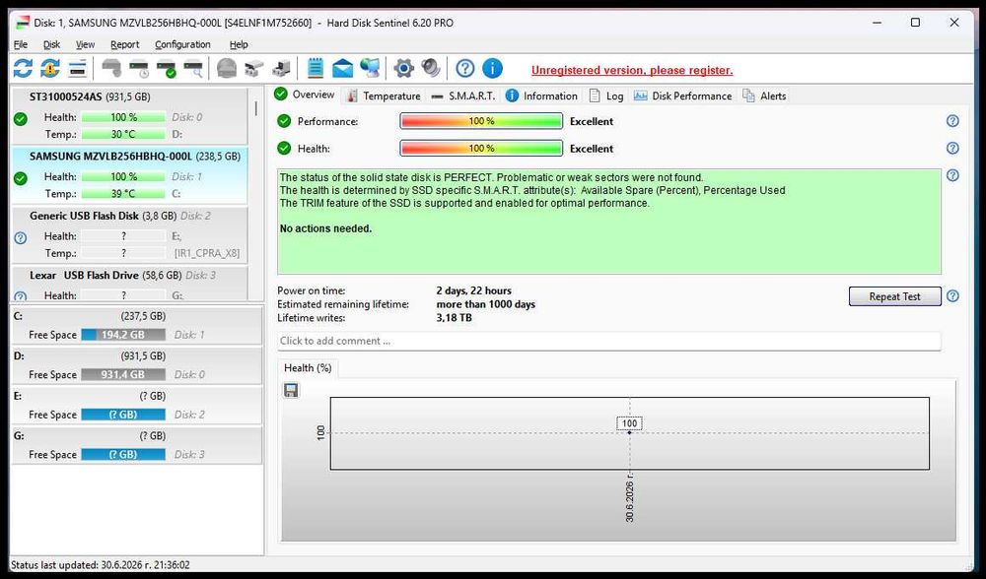Click the Health 100 % bar in Overview
The image size is (986, 579).
click(481, 149)
